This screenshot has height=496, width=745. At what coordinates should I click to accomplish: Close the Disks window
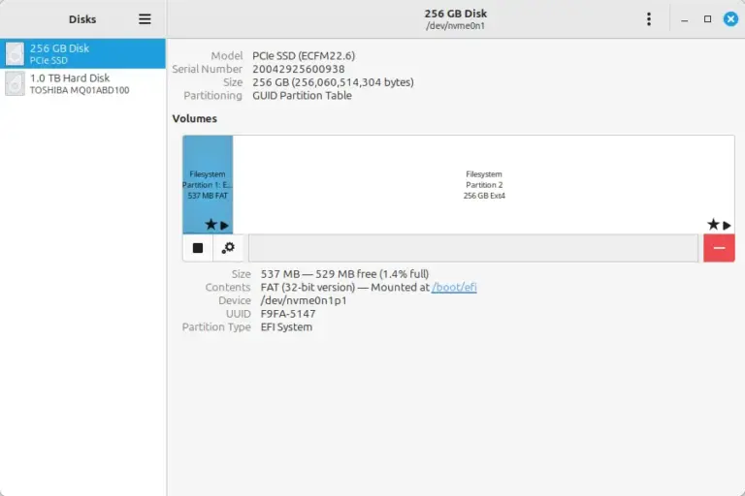pos(730,19)
